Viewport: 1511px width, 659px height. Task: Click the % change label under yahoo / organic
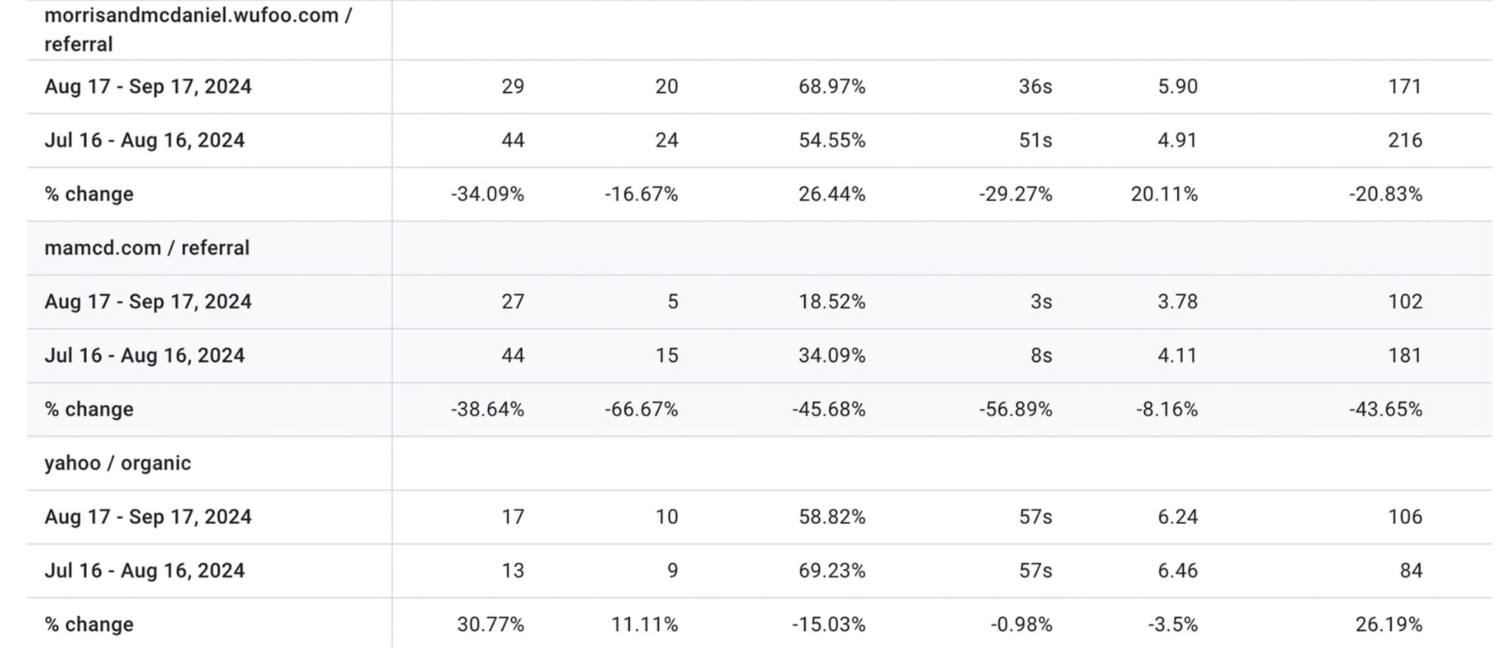pos(89,624)
